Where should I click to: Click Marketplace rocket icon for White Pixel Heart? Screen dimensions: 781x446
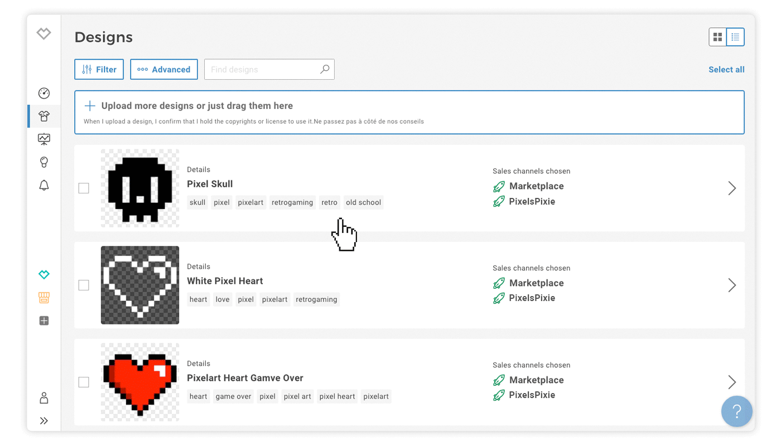point(499,283)
